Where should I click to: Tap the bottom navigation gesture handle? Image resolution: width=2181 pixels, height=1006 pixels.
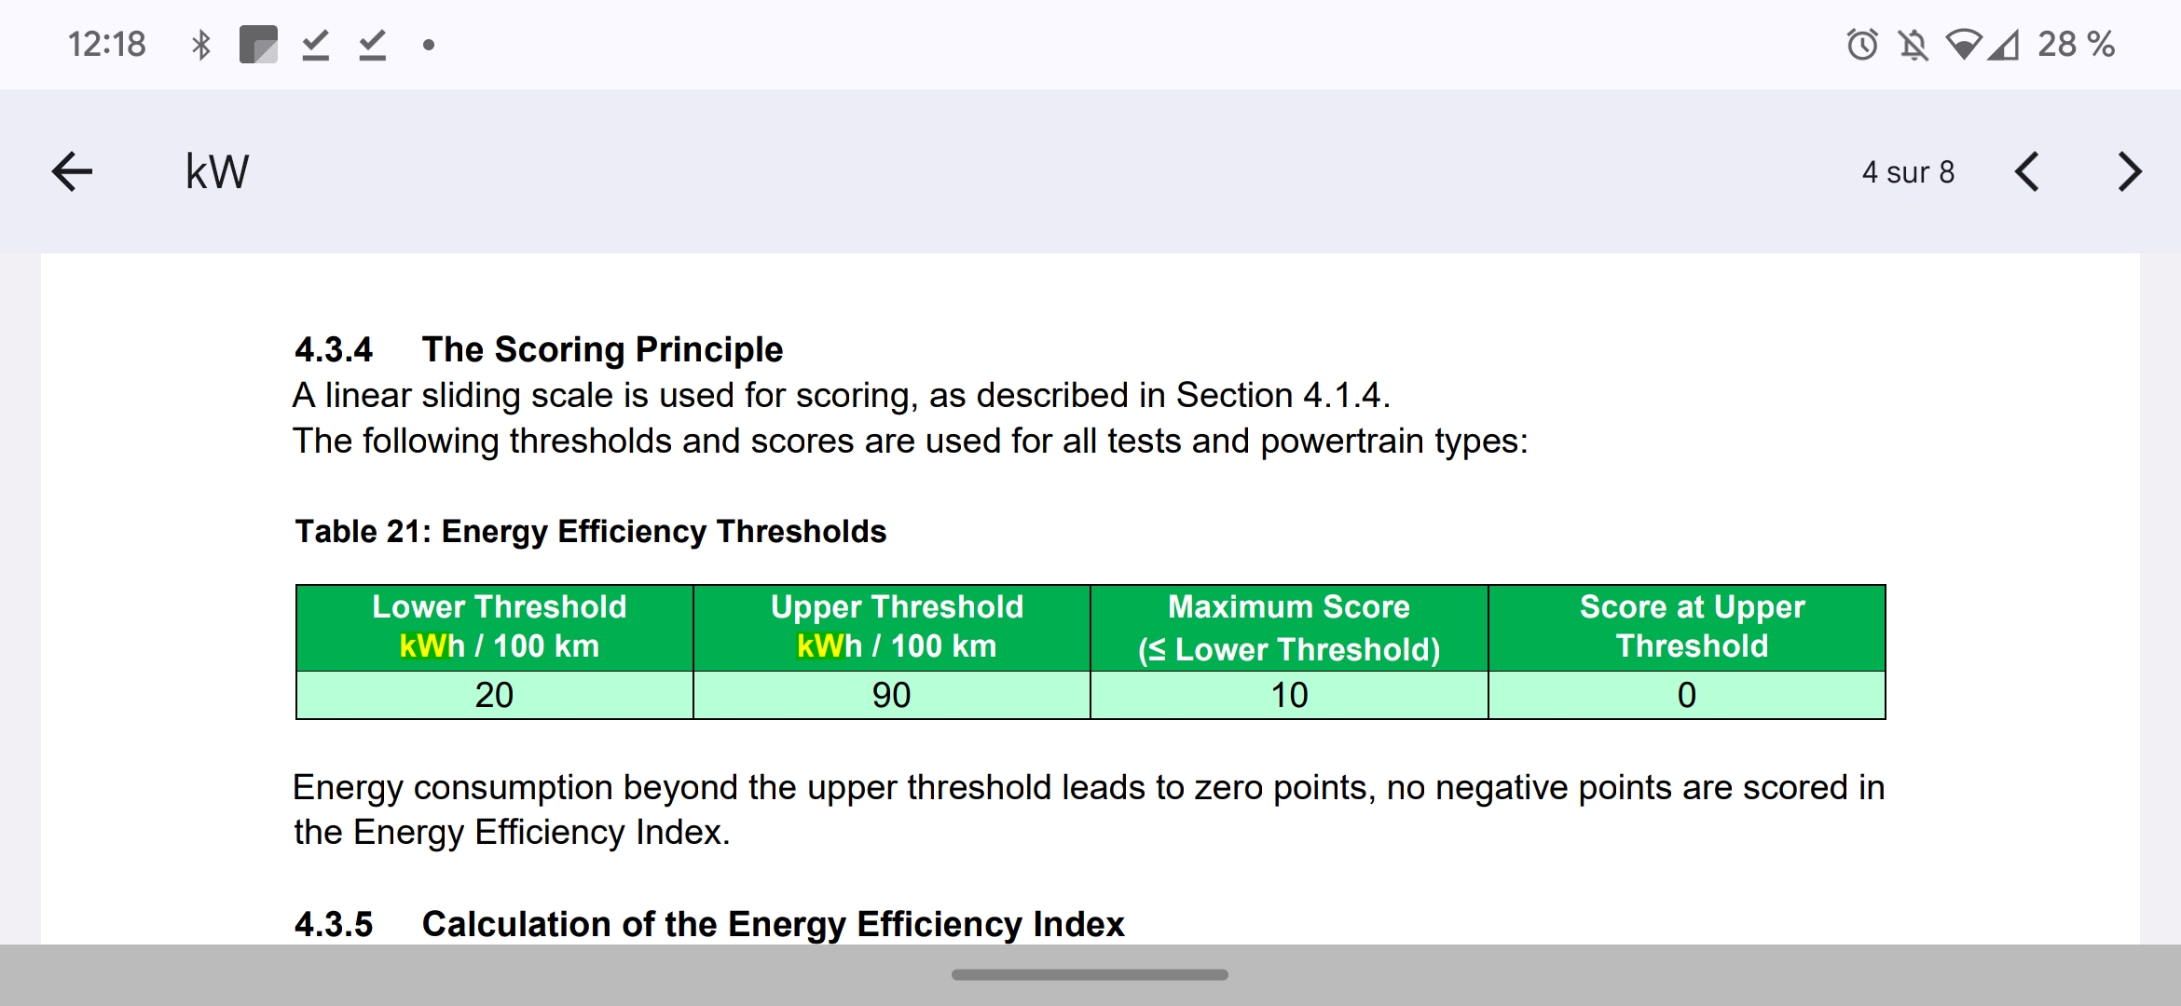coord(1090,974)
